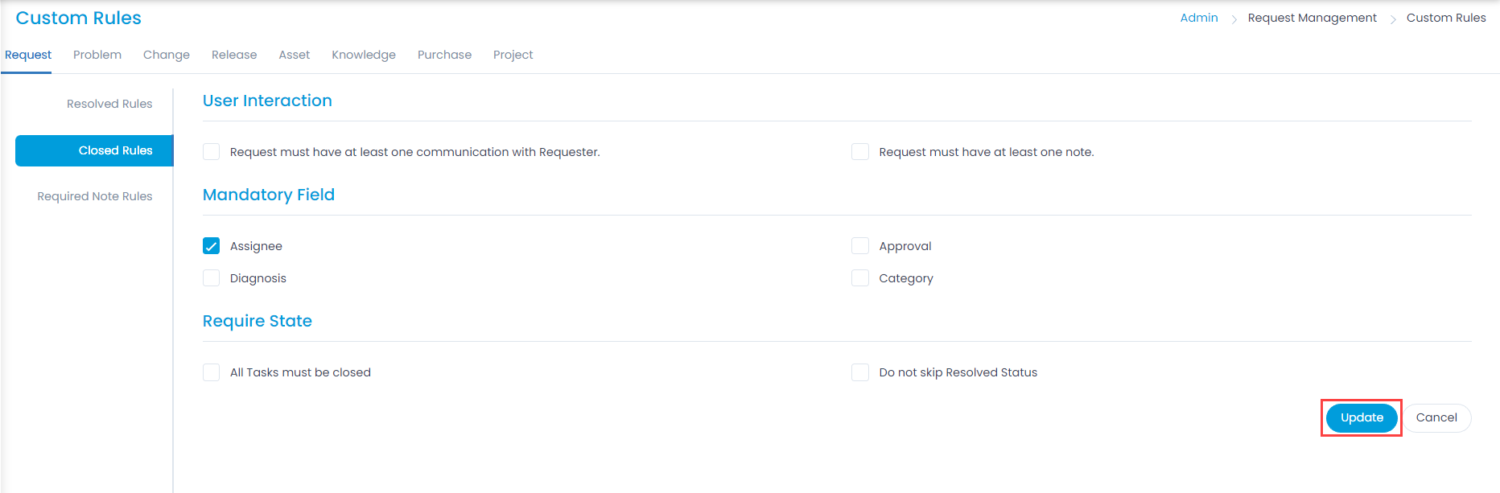Click the Update button
The height and width of the screenshot is (493, 1500).
click(x=1362, y=417)
